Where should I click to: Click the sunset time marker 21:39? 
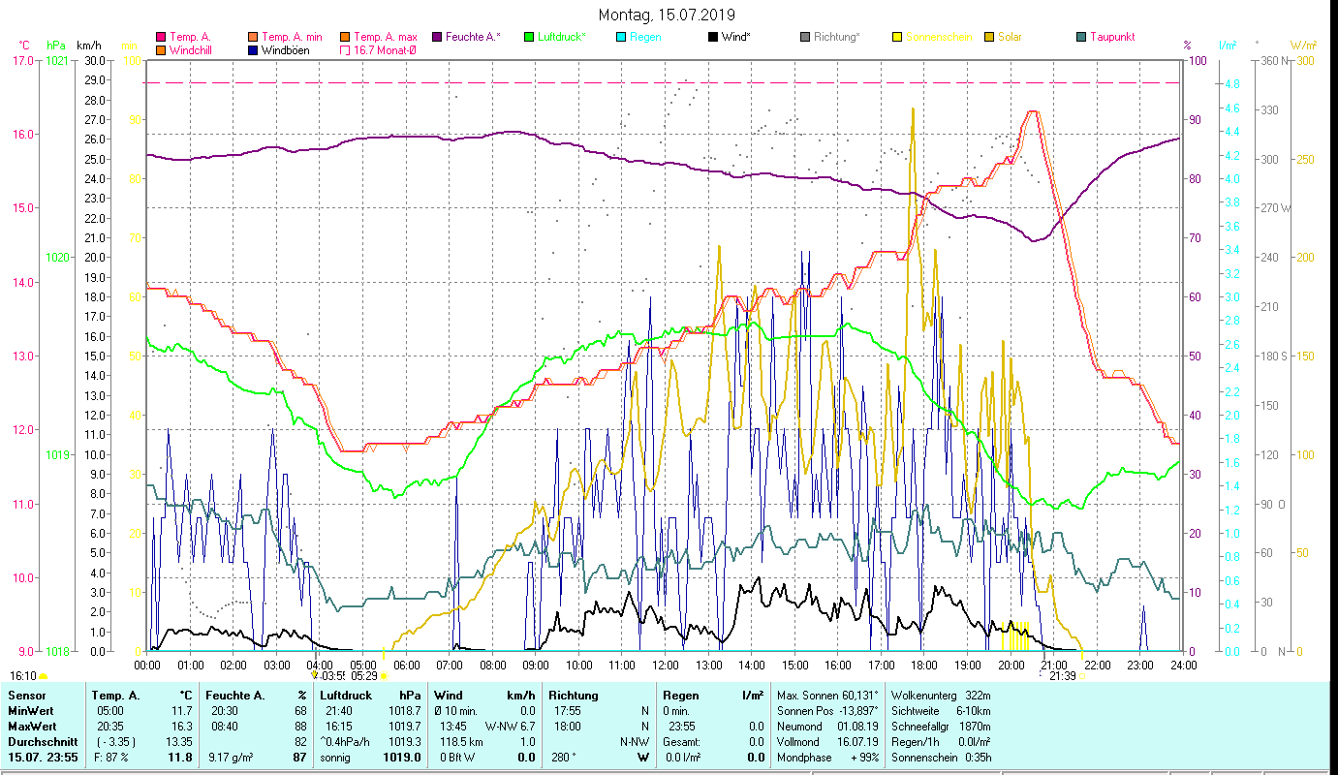pos(1063,675)
